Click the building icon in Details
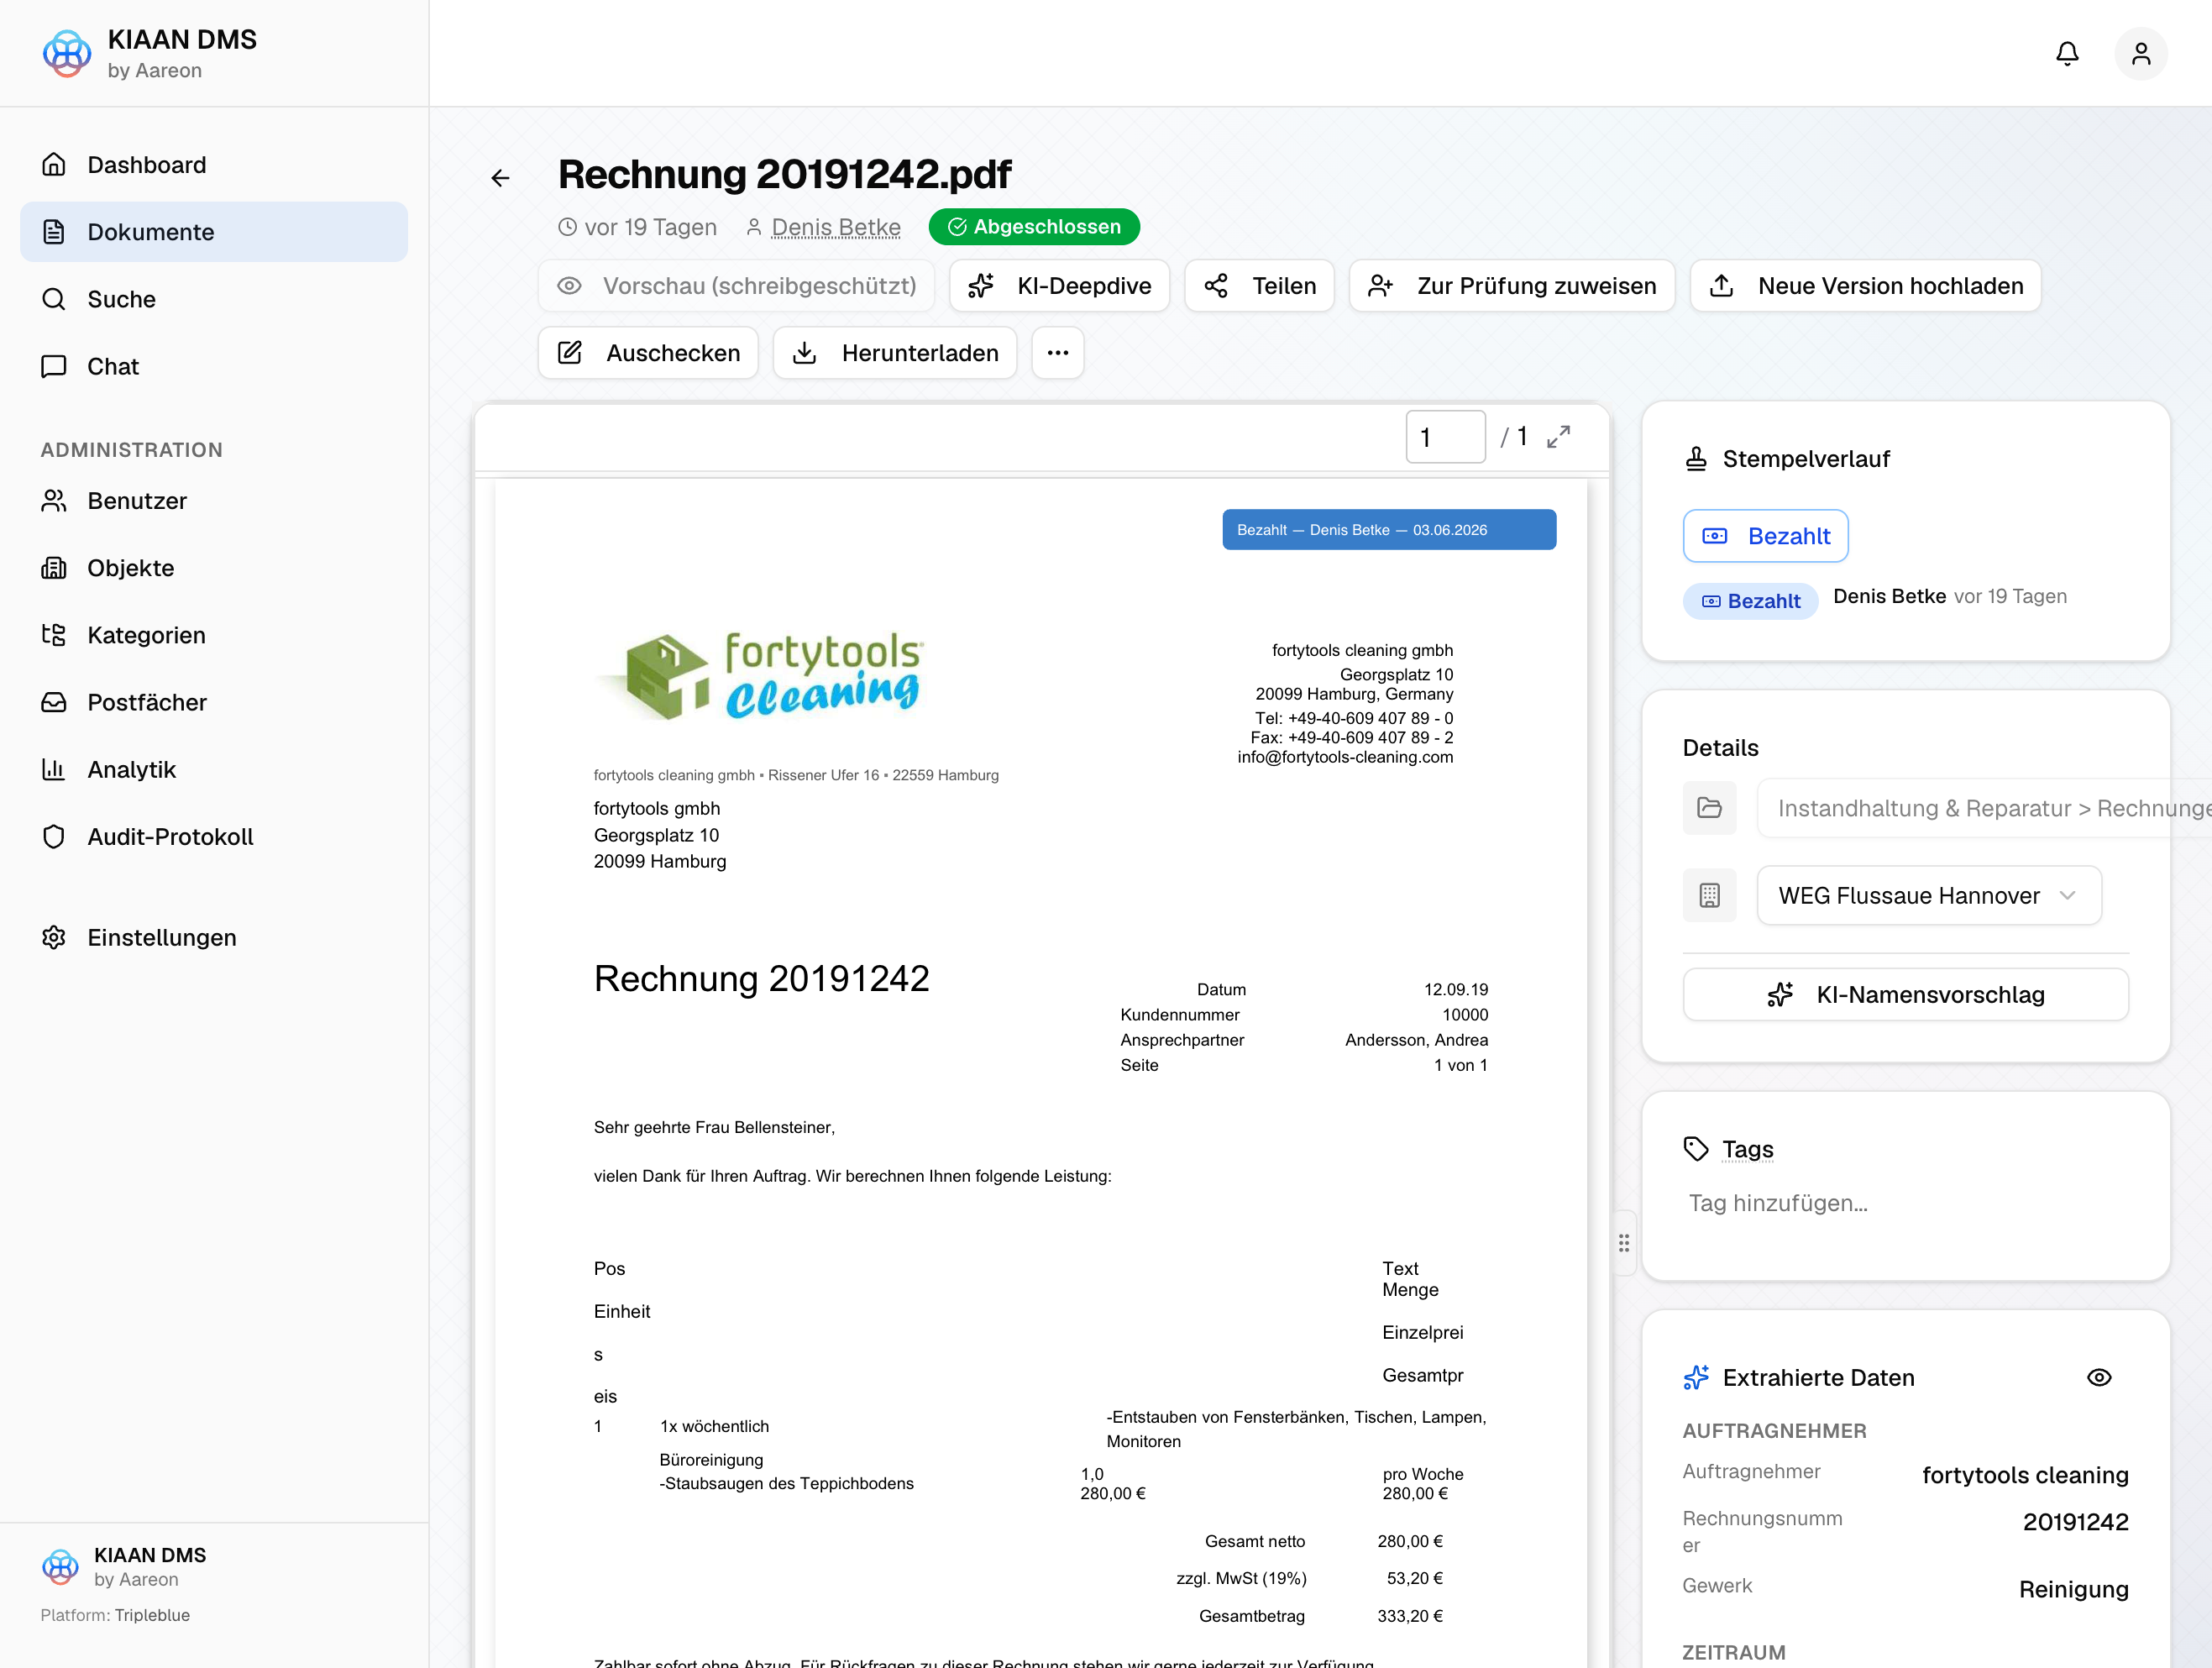 [x=1709, y=895]
